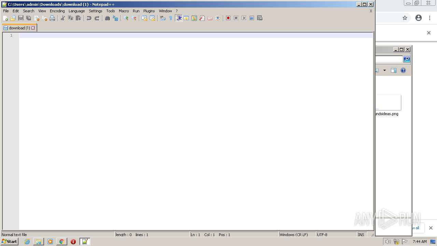Image resolution: width=437 pixels, height=246 pixels.
Task: Click the Explorer window search button
Action: point(407,59)
